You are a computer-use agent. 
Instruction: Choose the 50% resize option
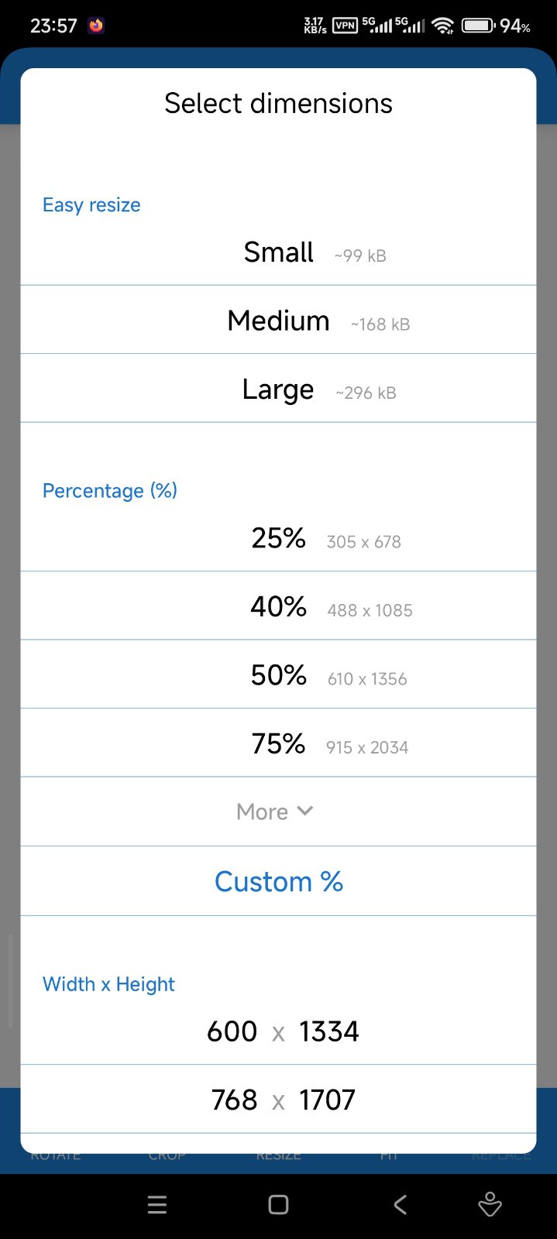point(279,675)
